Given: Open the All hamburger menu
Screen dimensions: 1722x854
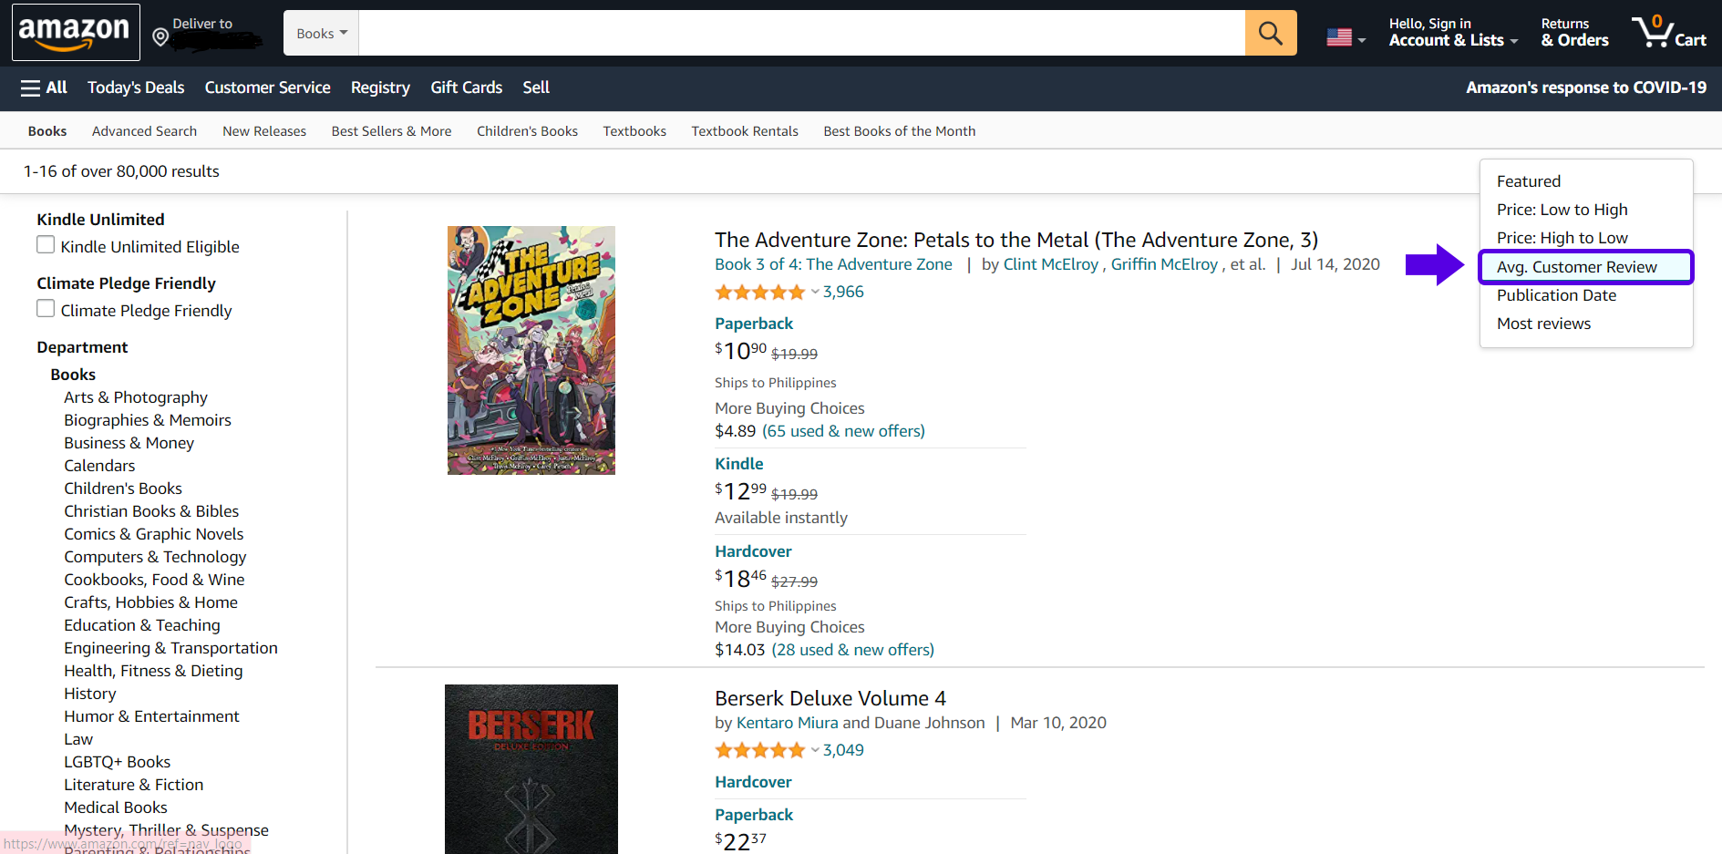Looking at the screenshot, I should tap(44, 87).
